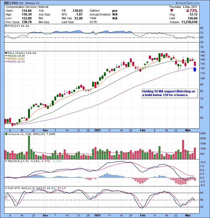210x218 pixels.
Task: Click the 10.0 label on the MACD axis
Action: (203, 162)
